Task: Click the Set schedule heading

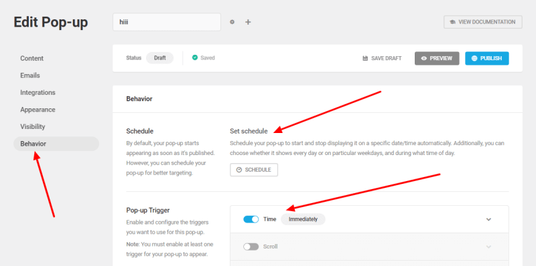Action: pyautogui.click(x=249, y=131)
